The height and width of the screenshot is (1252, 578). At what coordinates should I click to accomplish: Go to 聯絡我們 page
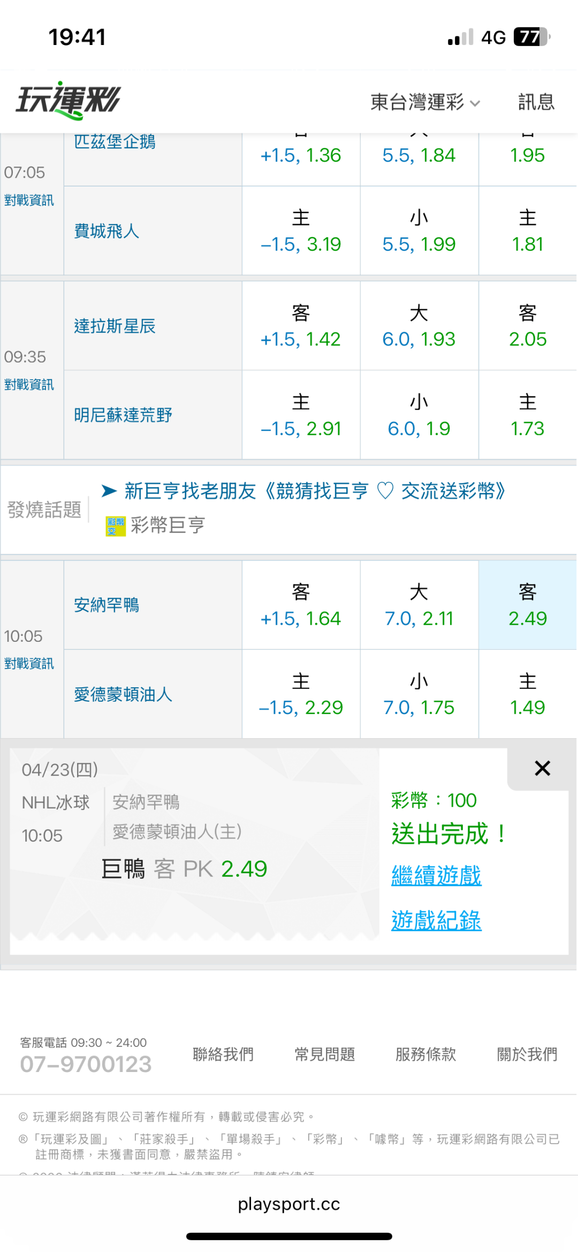point(223,1054)
